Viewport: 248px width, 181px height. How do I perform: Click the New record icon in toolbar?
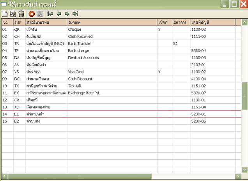coord(5,14)
